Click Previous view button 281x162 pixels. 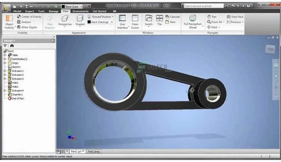pos(234,22)
